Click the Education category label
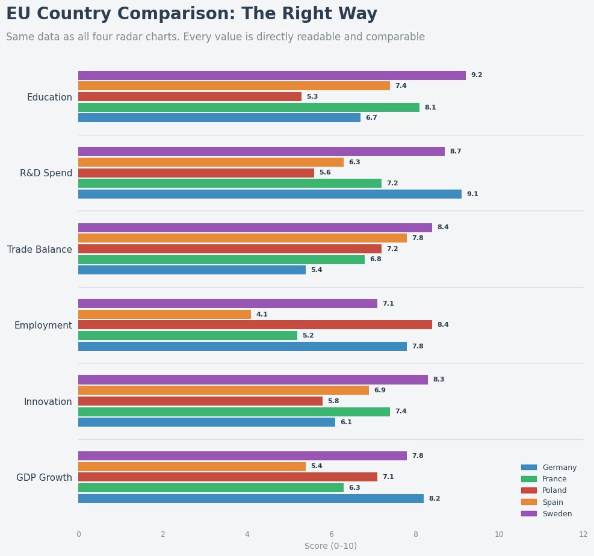The width and height of the screenshot is (594, 556). 49,97
